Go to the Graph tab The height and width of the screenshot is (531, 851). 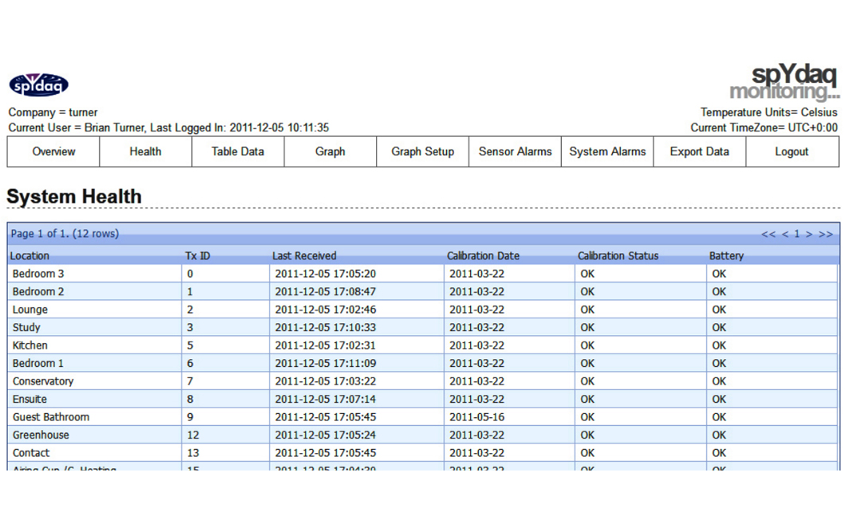(330, 151)
